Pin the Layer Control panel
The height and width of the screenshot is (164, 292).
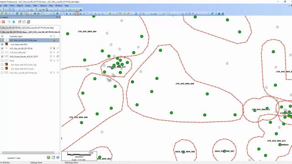click(57, 17)
